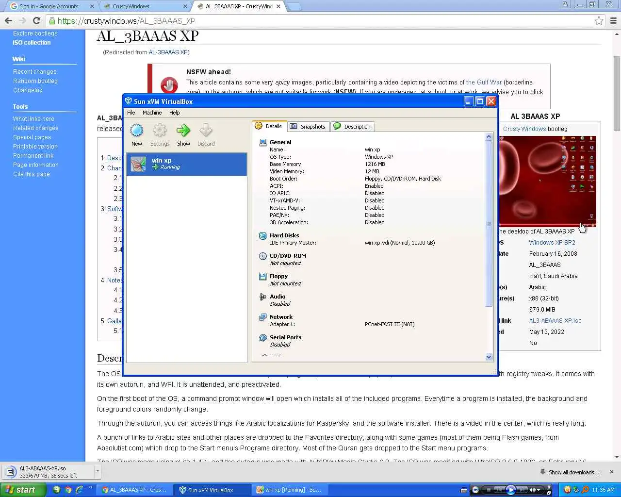The width and height of the screenshot is (621, 497).
Task: Open the Printable version link
Action: click(x=35, y=147)
